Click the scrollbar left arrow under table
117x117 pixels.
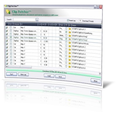7,66
